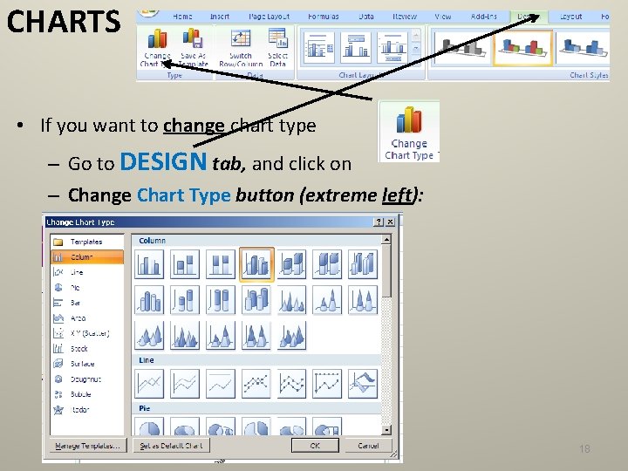This screenshot has height=471, width=628.
Task: Choose the third chart layout thumbnail
Action: point(392,48)
